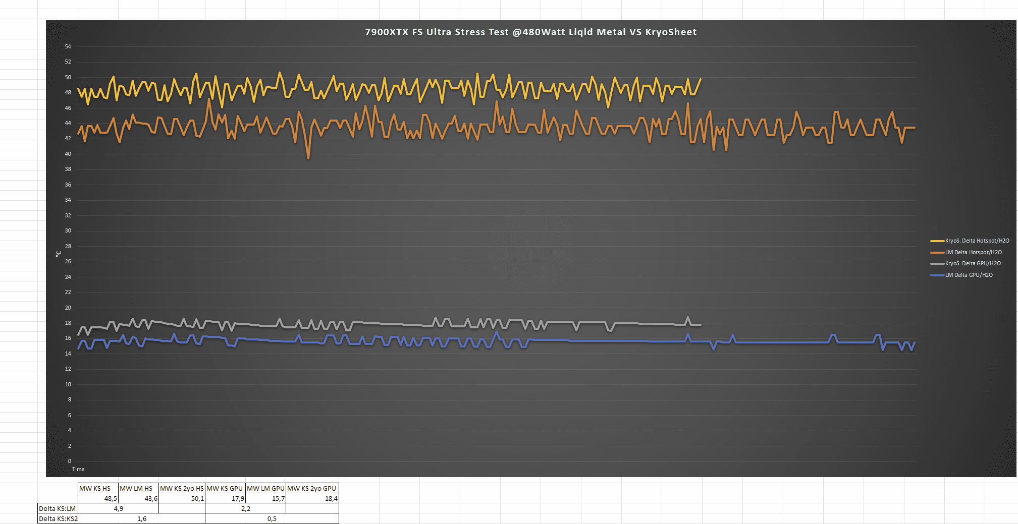Viewport: 1018px width, 524px height.
Task: Select the 'Delta KS:KS2' row label cell
Action: pos(58,518)
